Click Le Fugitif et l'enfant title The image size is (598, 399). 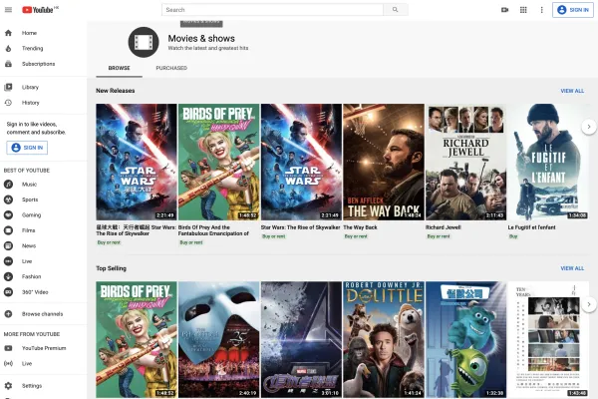coord(531,227)
